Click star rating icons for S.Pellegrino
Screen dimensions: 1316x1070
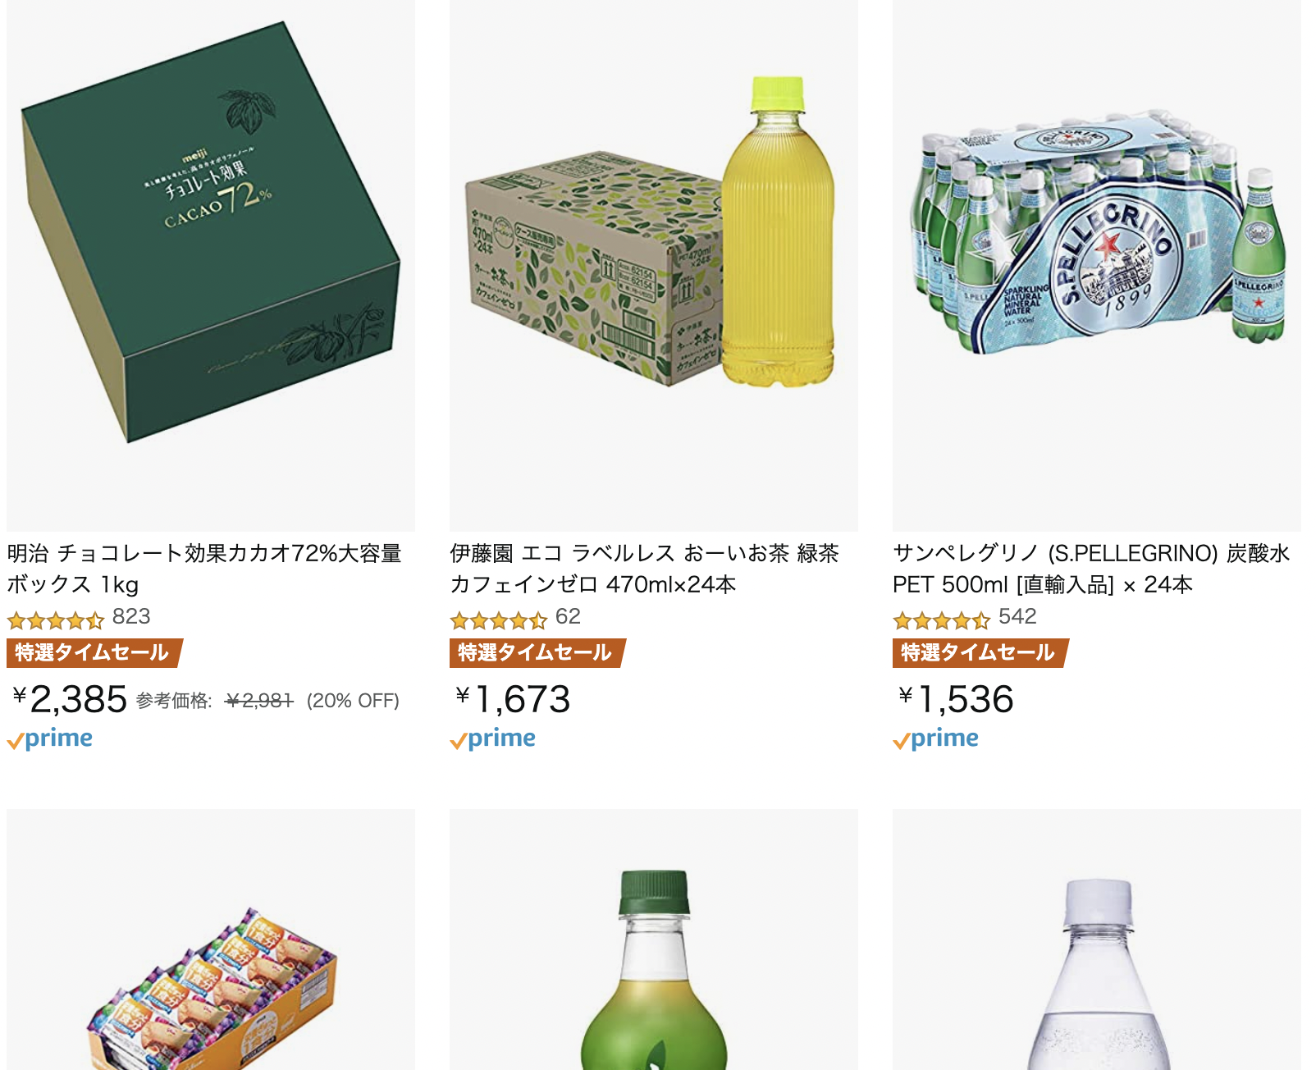(x=942, y=620)
